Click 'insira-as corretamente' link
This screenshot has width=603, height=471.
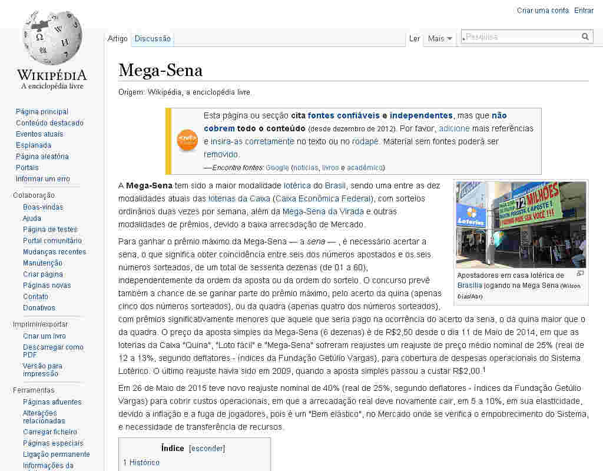pyautogui.click(x=252, y=141)
